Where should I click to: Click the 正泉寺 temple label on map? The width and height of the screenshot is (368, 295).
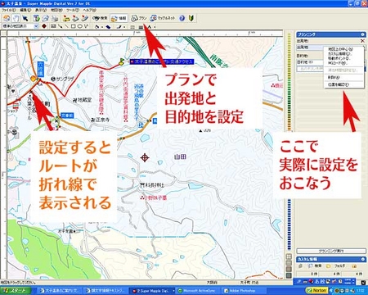tap(101, 120)
